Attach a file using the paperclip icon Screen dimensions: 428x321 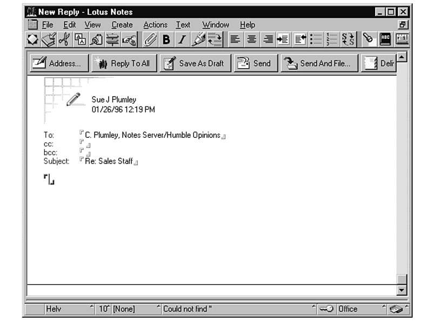tap(150, 39)
